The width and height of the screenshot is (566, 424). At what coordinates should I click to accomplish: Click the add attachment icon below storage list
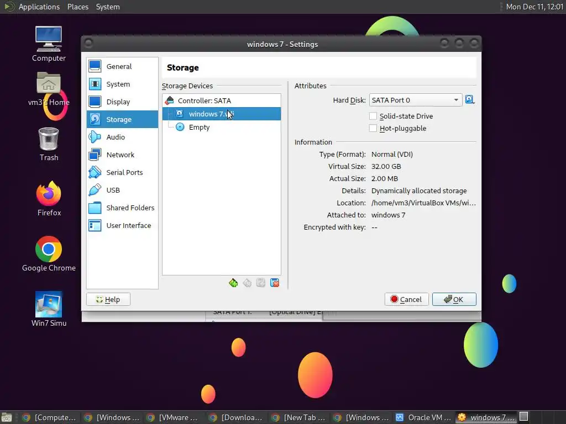point(261,283)
